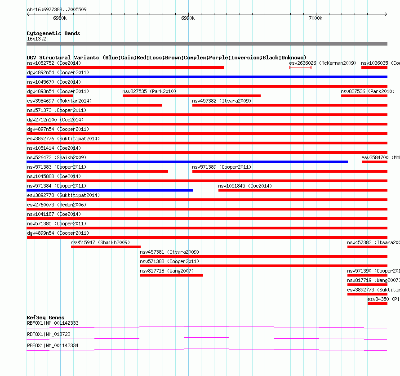The width and height of the screenshot is (400, 376).
Task: Click the 6990k ruler tick label
Action: tap(188, 18)
